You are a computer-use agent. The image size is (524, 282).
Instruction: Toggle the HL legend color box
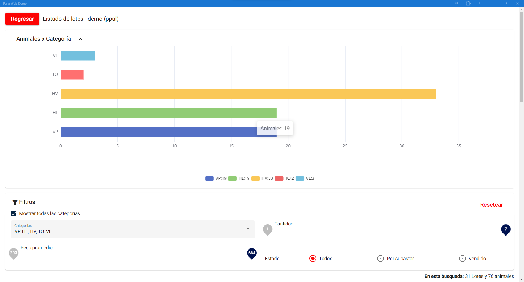(x=232, y=179)
